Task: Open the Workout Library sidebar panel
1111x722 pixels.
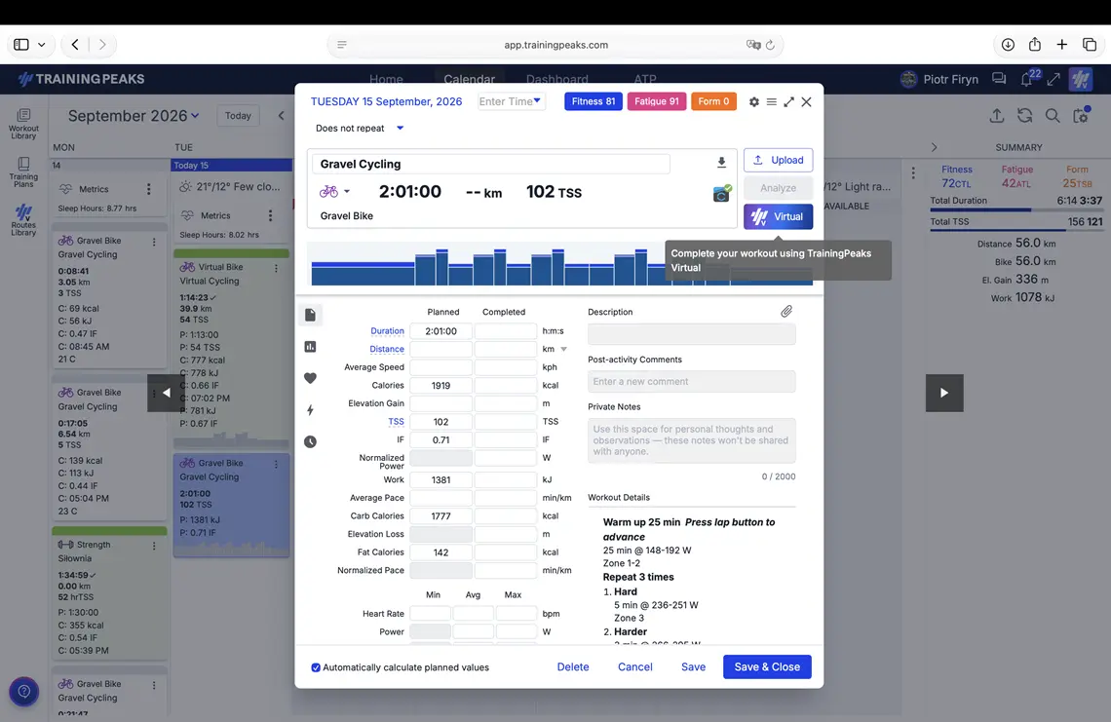Action: [23, 124]
